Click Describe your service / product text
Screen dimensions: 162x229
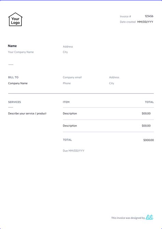[x=27, y=114]
